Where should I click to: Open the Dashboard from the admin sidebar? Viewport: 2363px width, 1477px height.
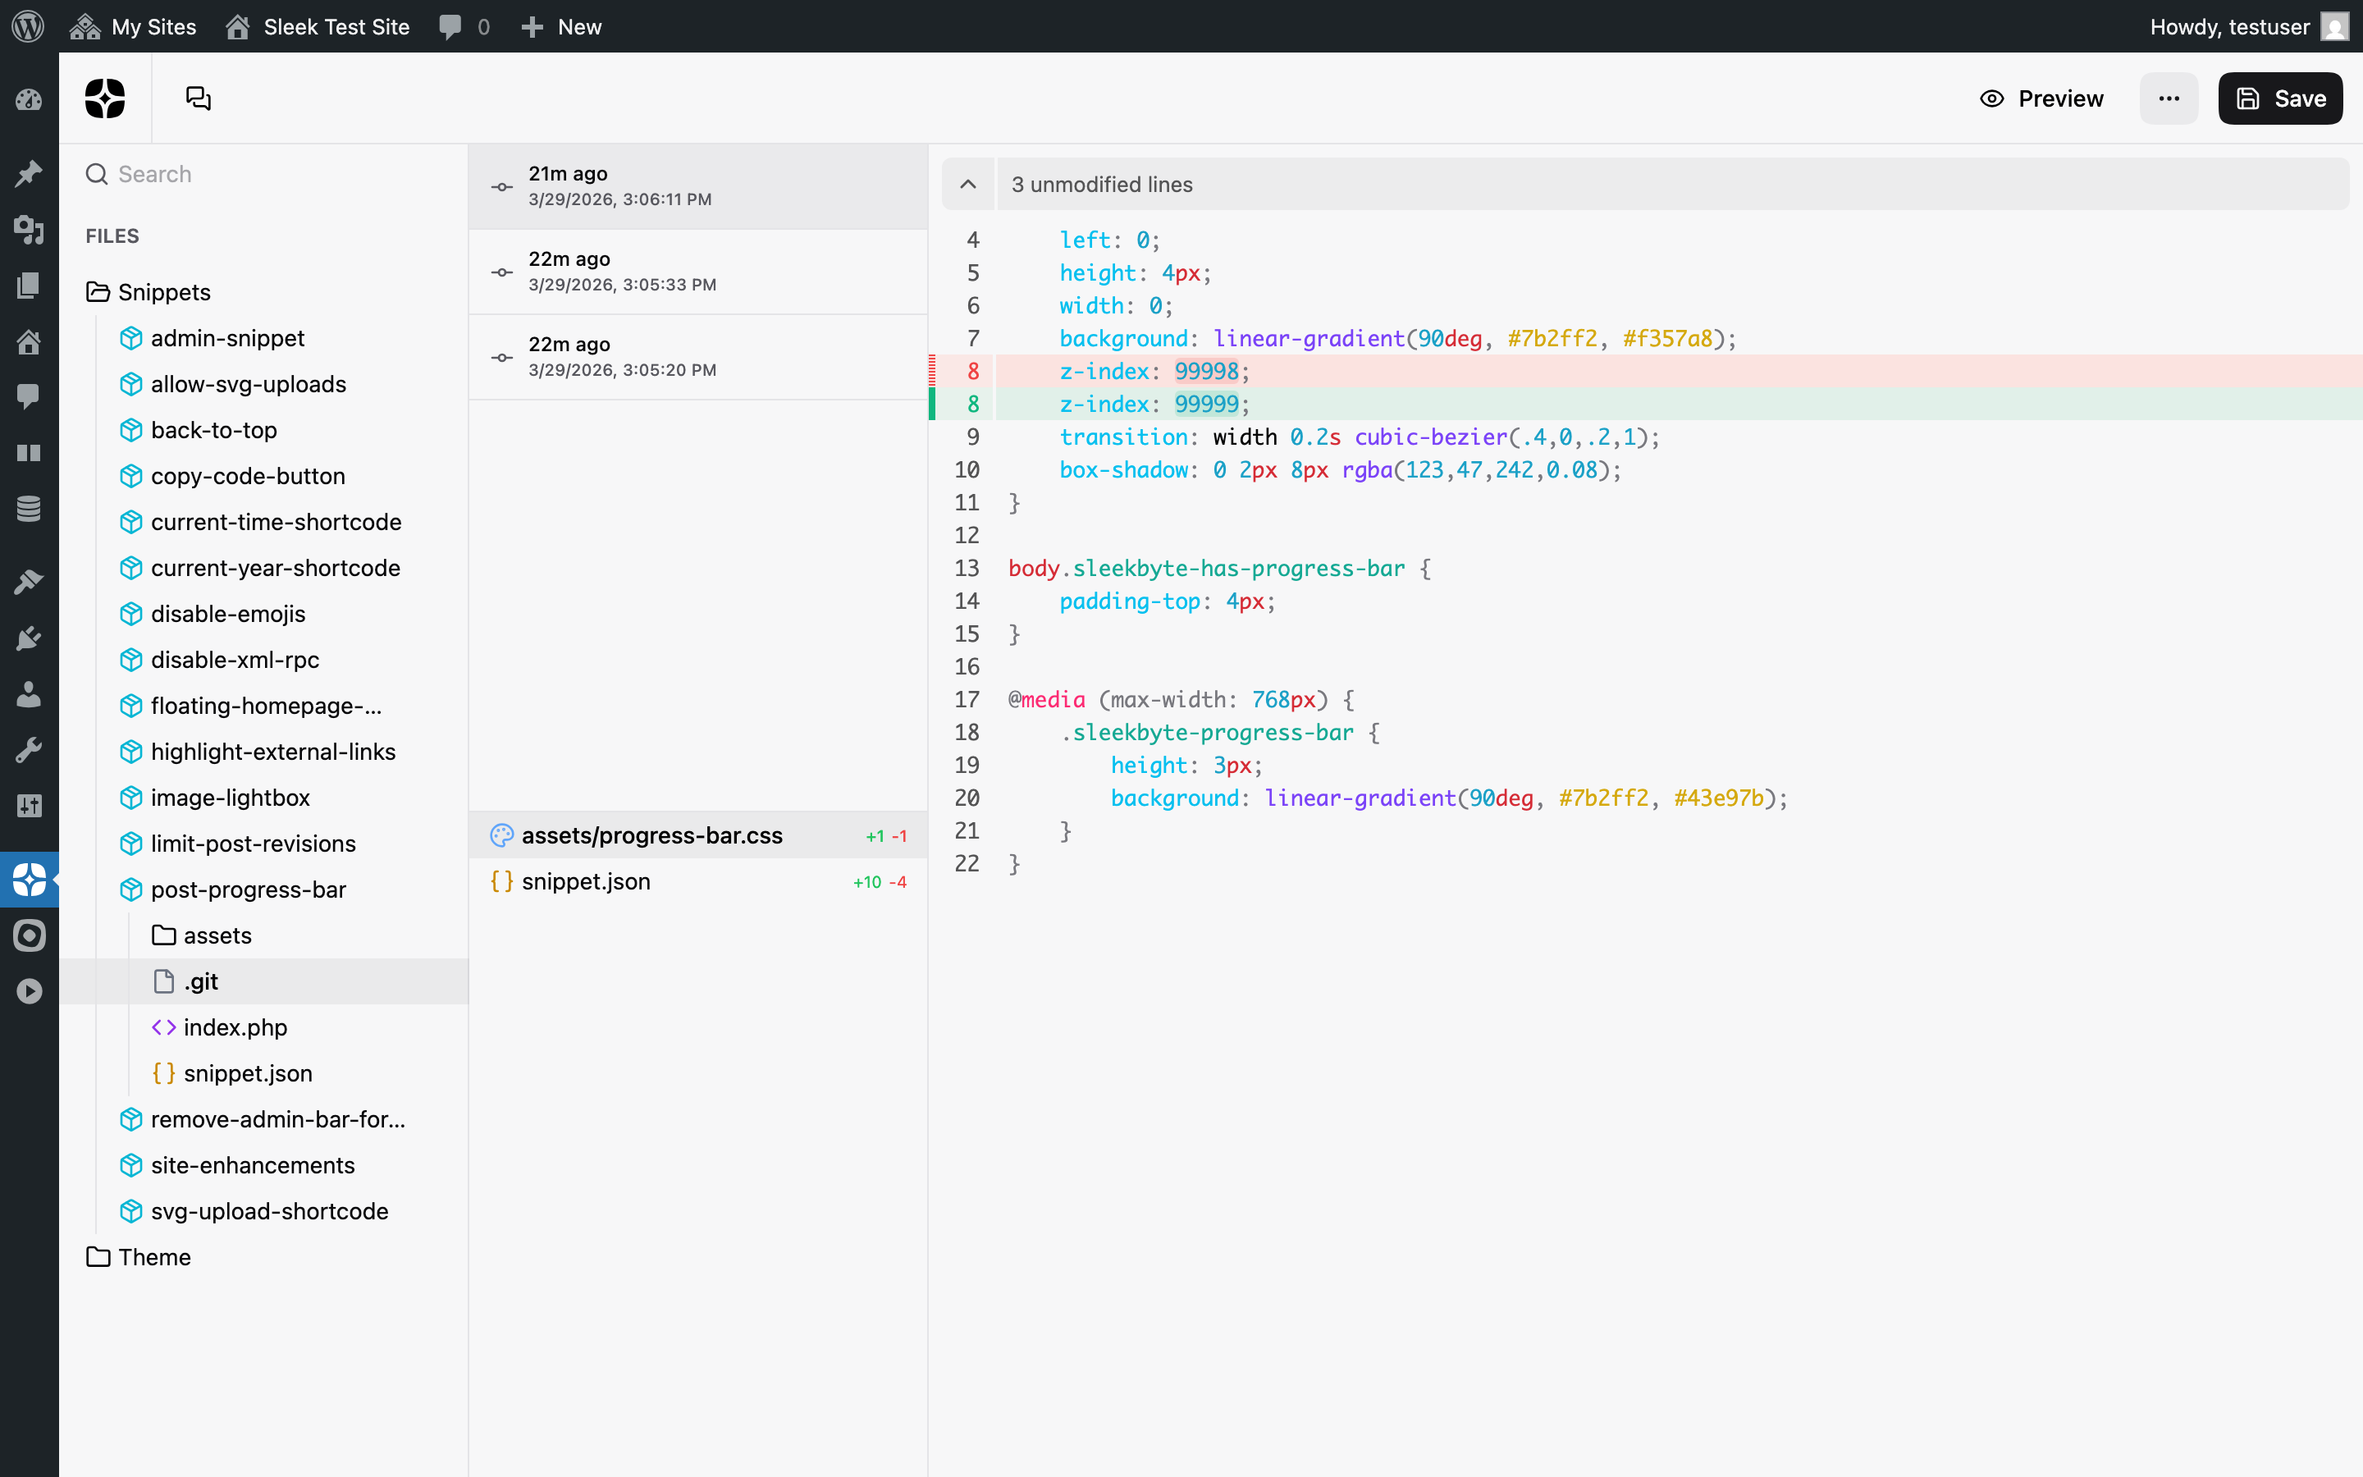coord(30,98)
